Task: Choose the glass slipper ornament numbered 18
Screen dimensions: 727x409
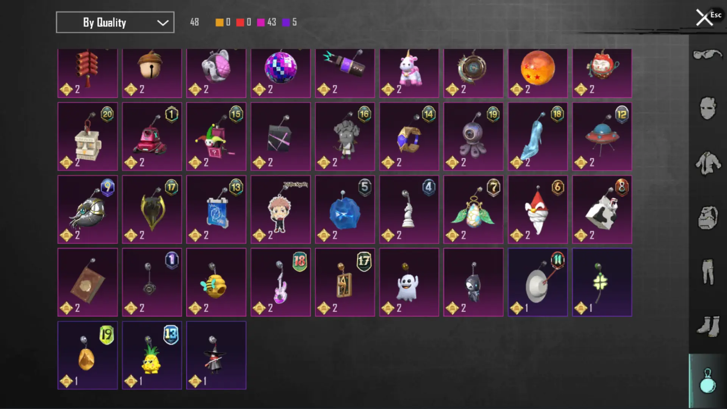Action: tap(538, 136)
